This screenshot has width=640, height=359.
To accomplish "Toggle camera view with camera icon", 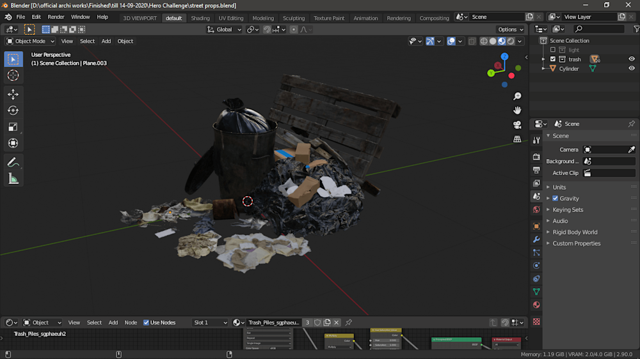I will 517,125.
